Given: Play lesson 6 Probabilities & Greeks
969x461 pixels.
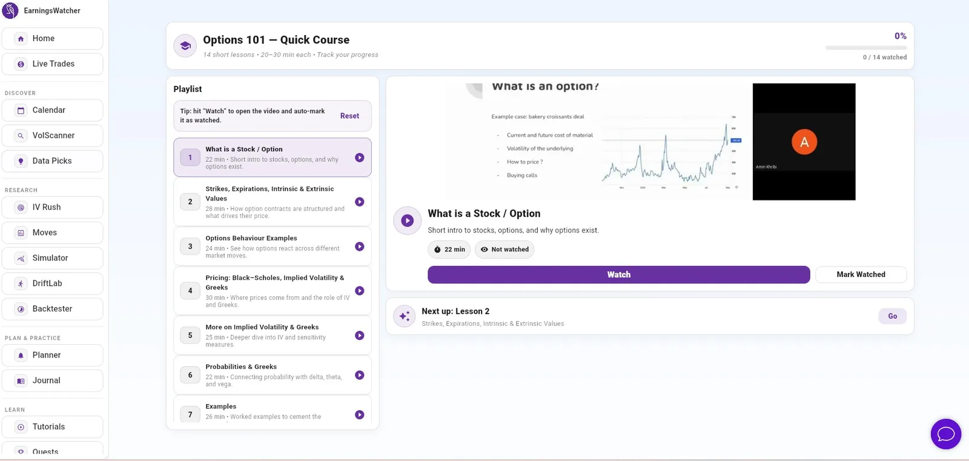Looking at the screenshot, I should (x=360, y=375).
